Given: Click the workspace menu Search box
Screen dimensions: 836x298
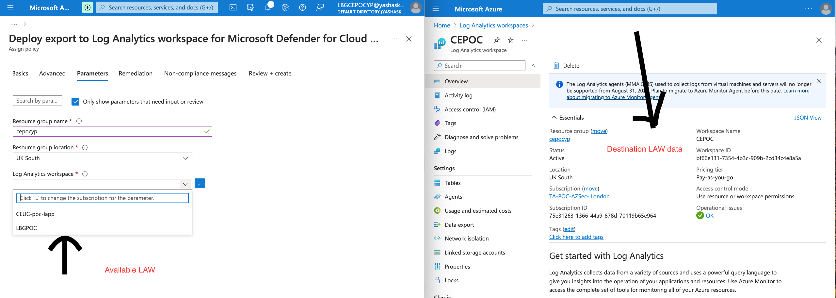Looking at the screenshot, I should 479,66.
